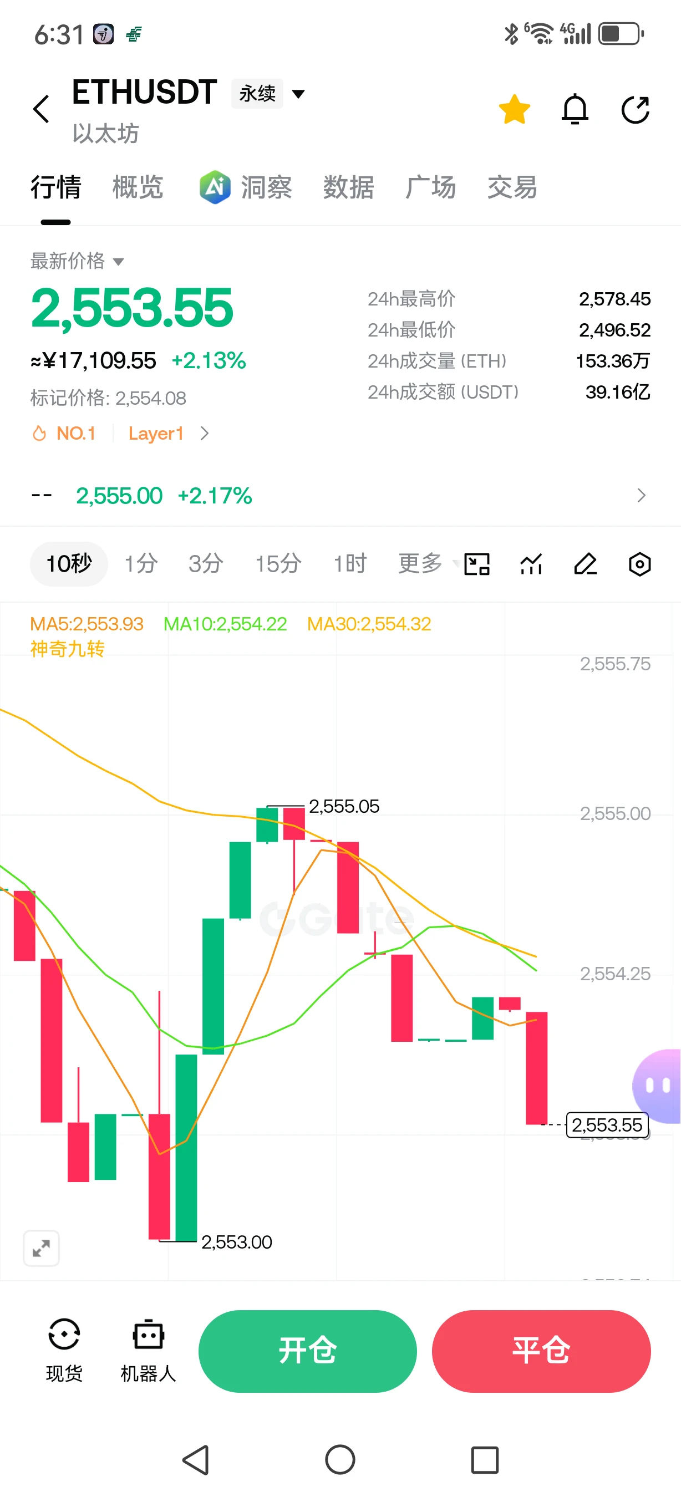Open the floating purple assistant bubble

[x=658, y=1085]
